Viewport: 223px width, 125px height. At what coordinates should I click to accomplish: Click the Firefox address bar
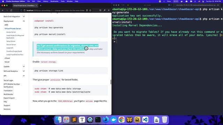pyautogui.click(x=55, y=10)
